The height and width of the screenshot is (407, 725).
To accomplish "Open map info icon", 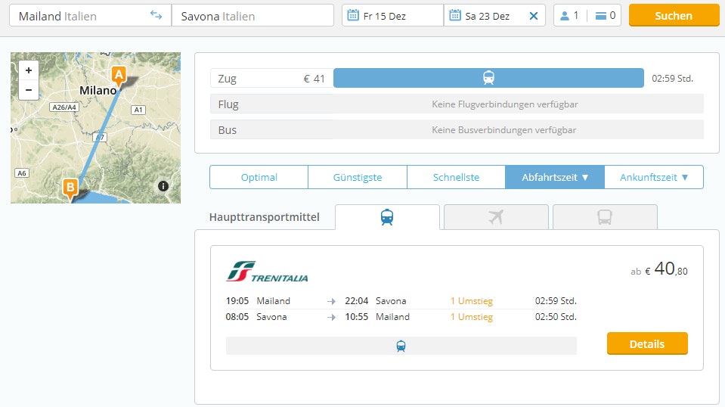I will (x=163, y=186).
